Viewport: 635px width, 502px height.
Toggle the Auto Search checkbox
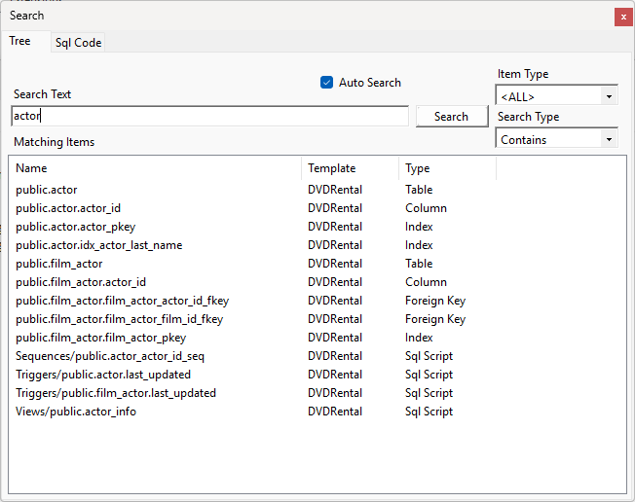327,83
